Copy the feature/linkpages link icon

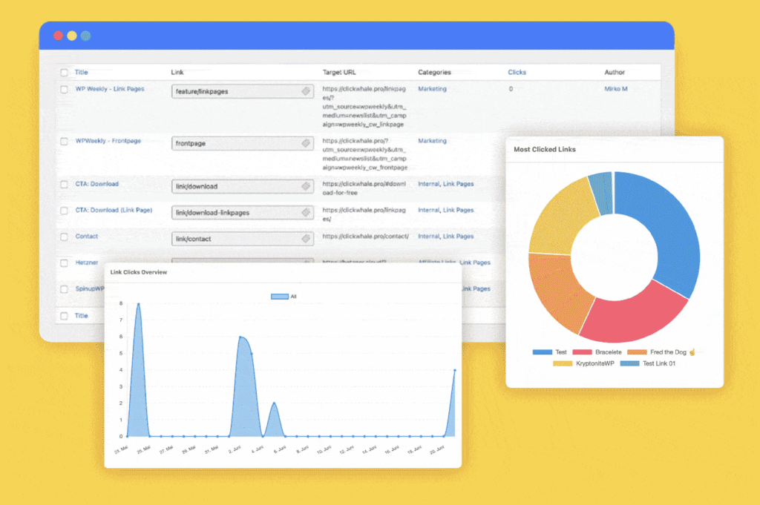click(x=306, y=91)
